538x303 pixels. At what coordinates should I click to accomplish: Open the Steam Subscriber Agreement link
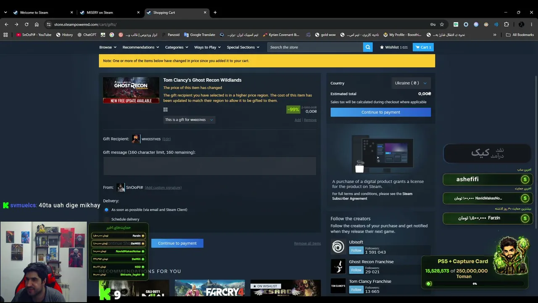pyautogui.click(x=372, y=196)
